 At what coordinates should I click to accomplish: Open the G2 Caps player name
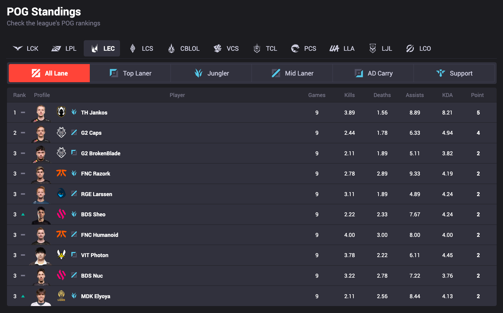coord(91,133)
